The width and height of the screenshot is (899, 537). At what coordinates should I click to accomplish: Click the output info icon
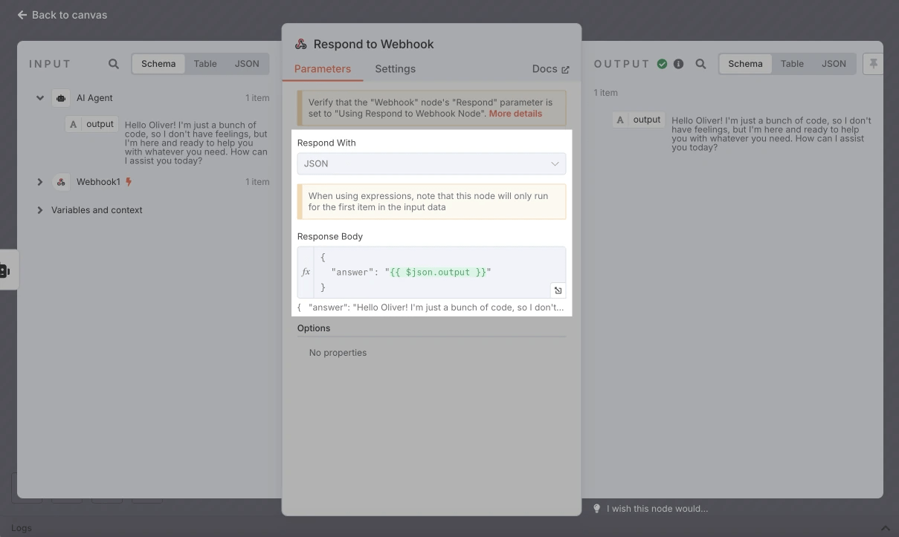click(x=678, y=64)
